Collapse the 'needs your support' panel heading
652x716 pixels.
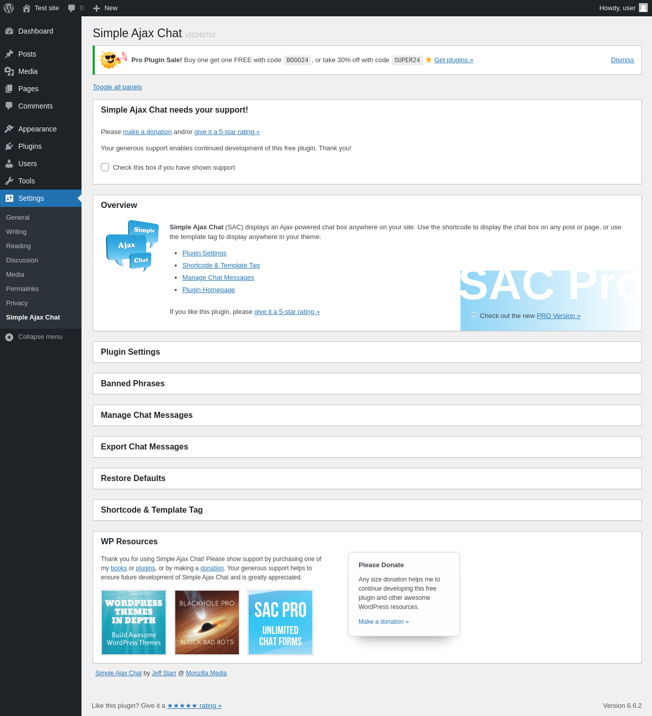click(367, 110)
